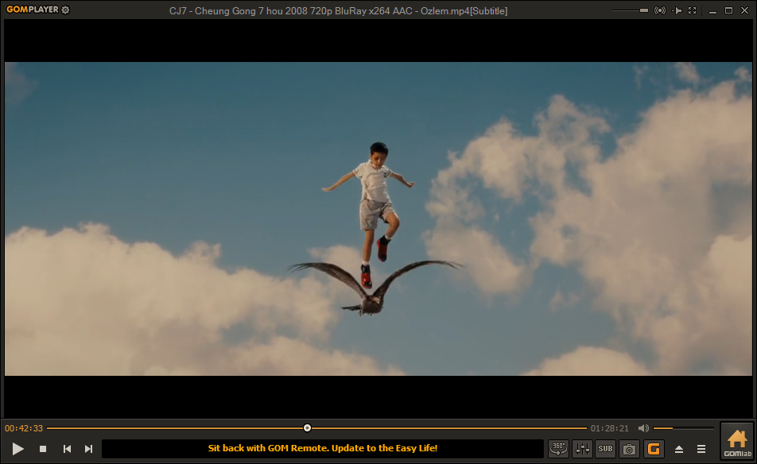This screenshot has height=464, width=757.
Task: Open the control panel equalizer sliders icon
Action: pyautogui.click(x=582, y=449)
